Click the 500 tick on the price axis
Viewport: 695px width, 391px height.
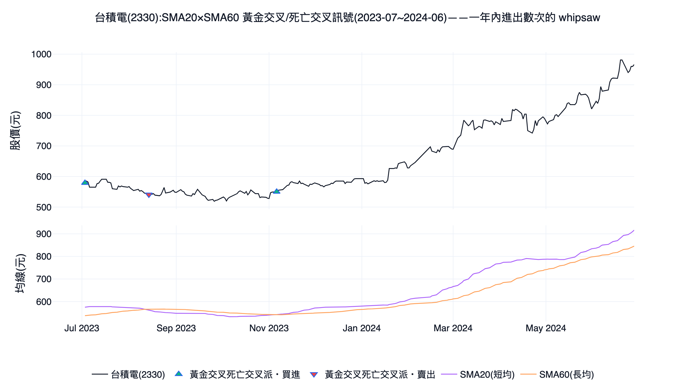[44, 207]
